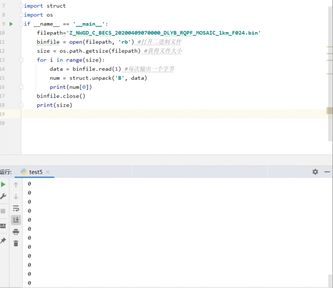Image resolution: width=333 pixels, height=288 pixels.
Task: Clear console with the trash icon
Action: point(16,243)
